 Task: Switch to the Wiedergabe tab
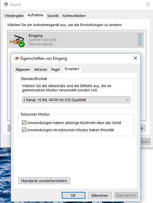(x=14, y=16)
